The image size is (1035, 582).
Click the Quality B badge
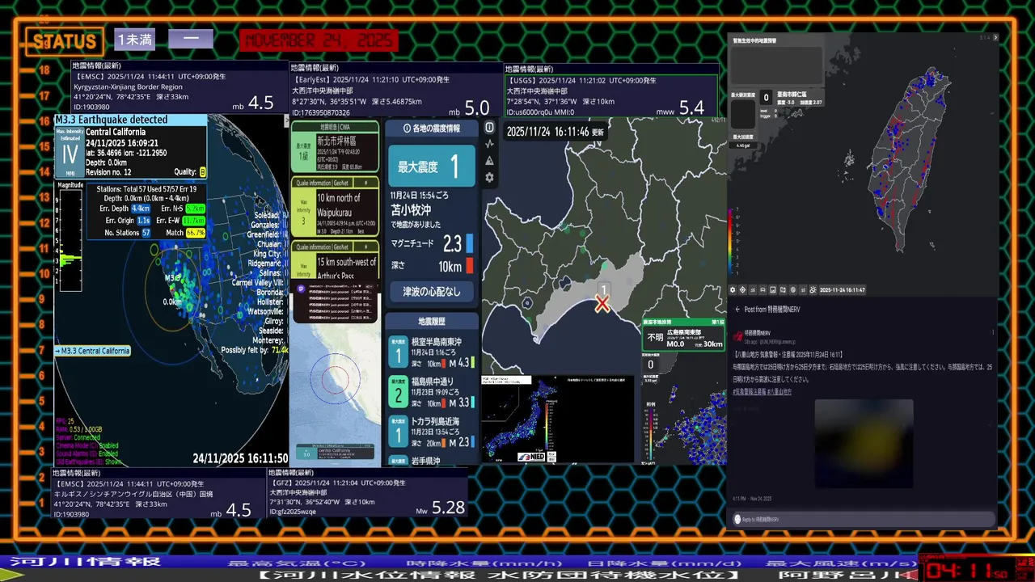(x=203, y=172)
